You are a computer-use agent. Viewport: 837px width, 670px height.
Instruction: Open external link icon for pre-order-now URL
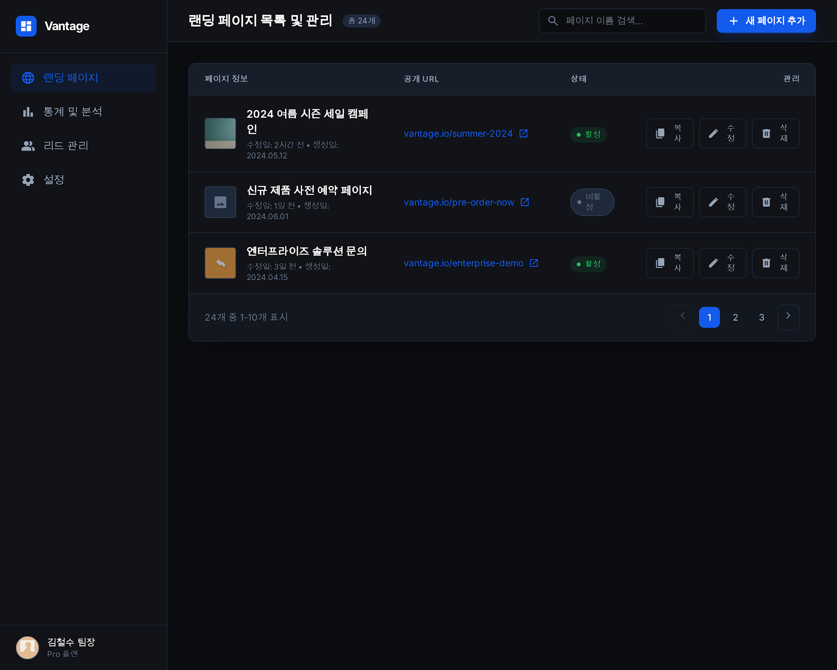(525, 202)
